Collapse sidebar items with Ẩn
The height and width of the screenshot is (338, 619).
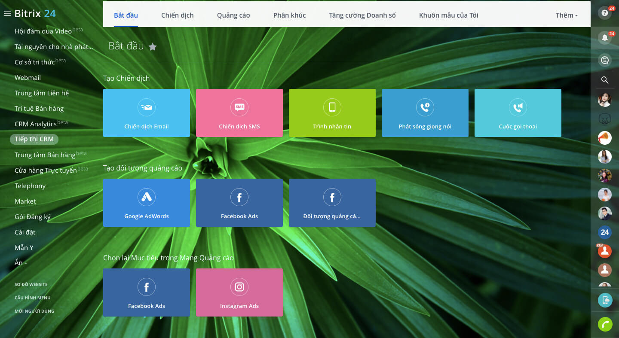[21, 263]
